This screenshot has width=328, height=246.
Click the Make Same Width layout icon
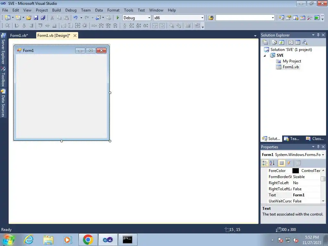pyautogui.click(x=63, y=26)
